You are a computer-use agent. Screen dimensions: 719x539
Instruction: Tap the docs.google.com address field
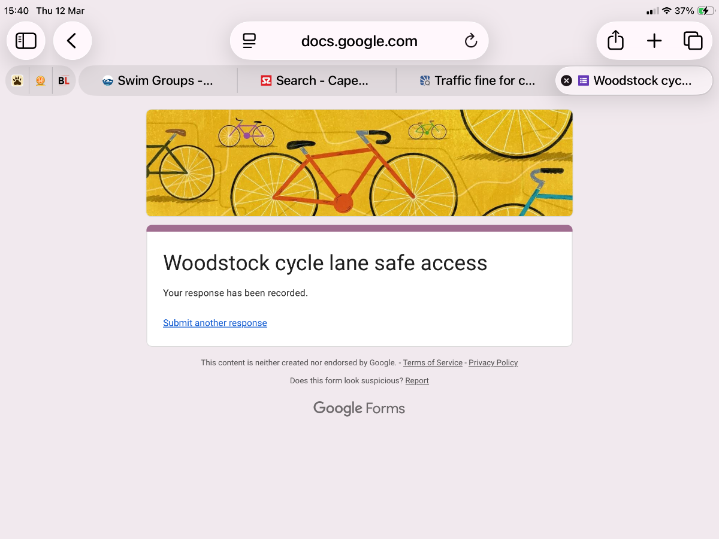point(359,41)
